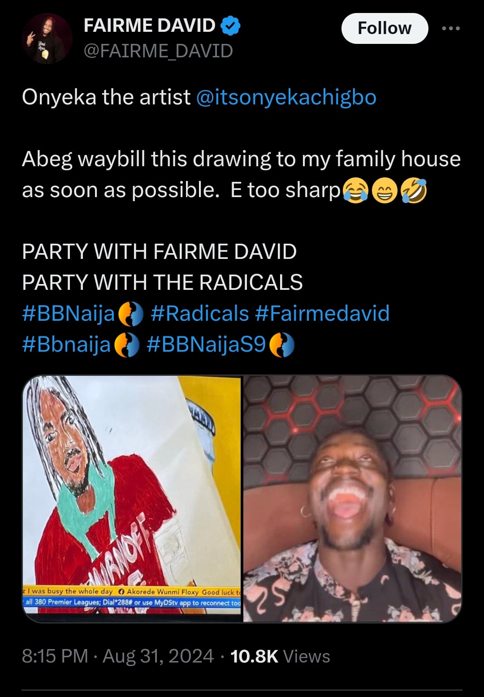Open the three-dot more options menu
Image resolution: width=484 pixels, height=697 pixels.
[450, 28]
